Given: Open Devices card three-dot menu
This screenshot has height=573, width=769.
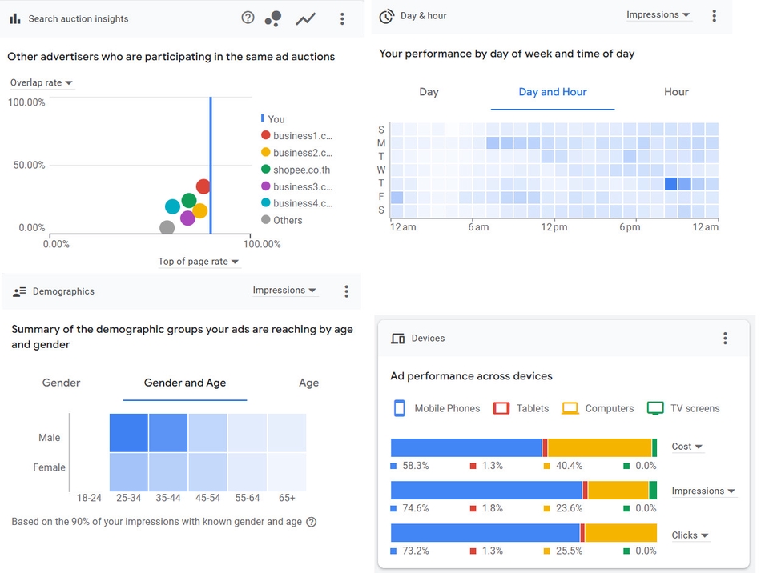Looking at the screenshot, I should click(725, 338).
